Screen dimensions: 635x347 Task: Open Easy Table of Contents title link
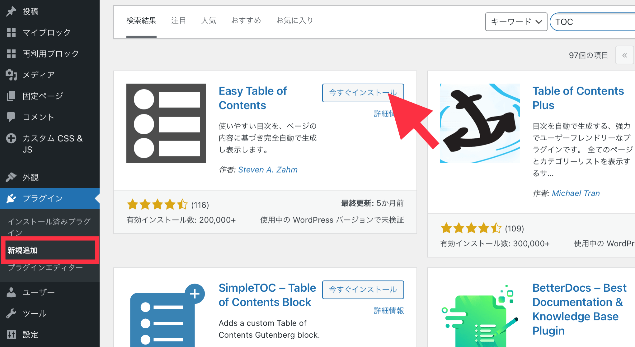coord(253,98)
